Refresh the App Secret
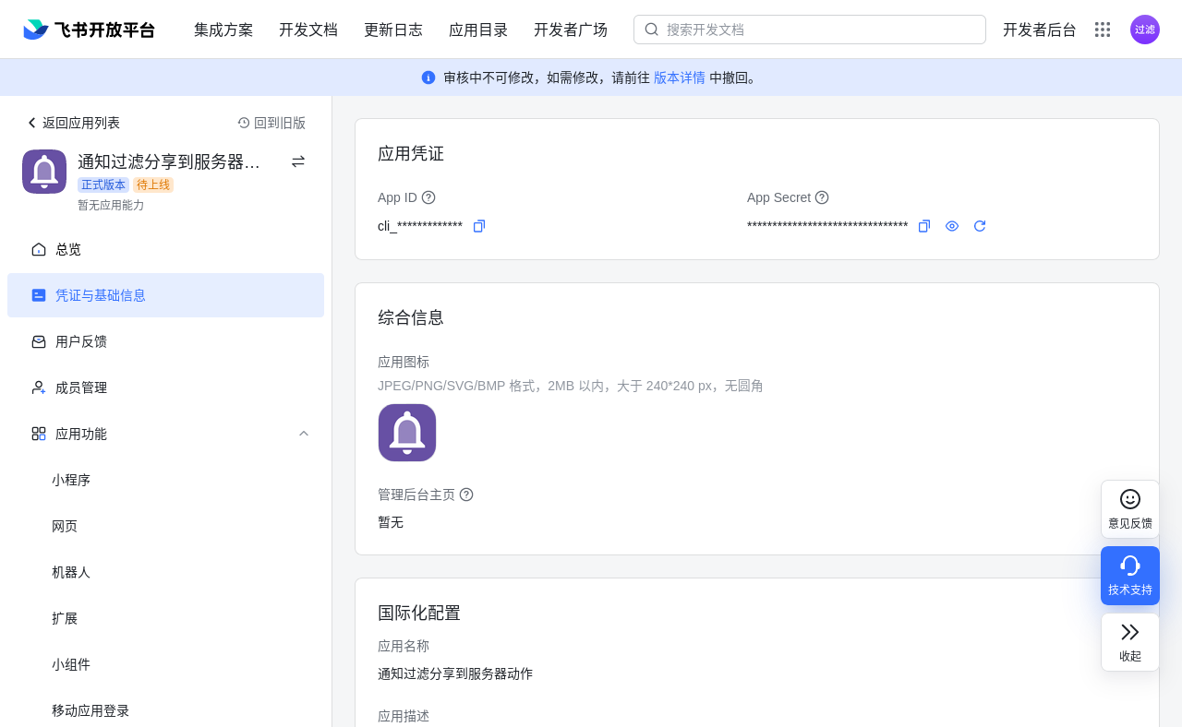 (x=980, y=226)
